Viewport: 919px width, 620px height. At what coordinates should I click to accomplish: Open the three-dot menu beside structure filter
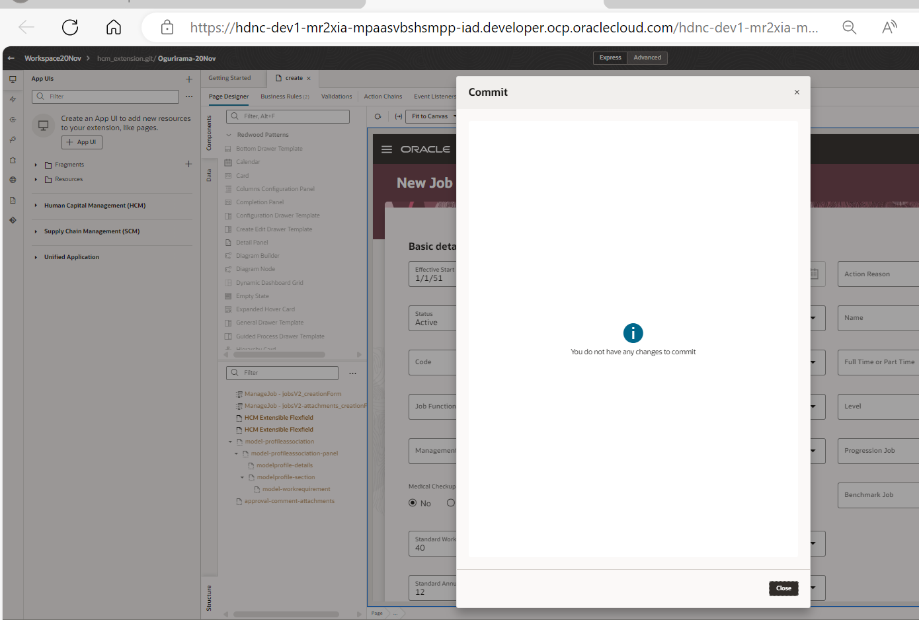pyautogui.click(x=352, y=373)
